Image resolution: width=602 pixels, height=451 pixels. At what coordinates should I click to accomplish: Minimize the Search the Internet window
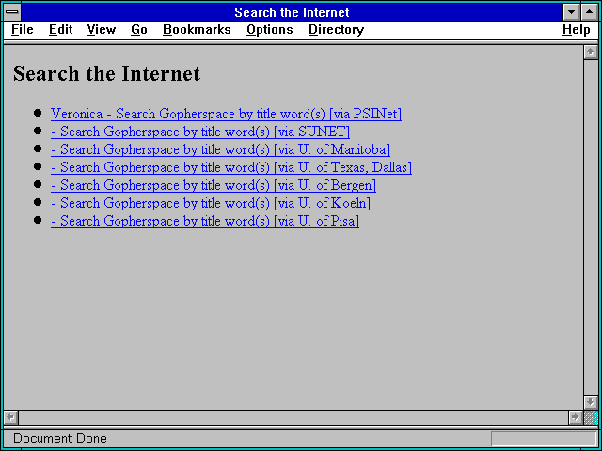[571, 12]
